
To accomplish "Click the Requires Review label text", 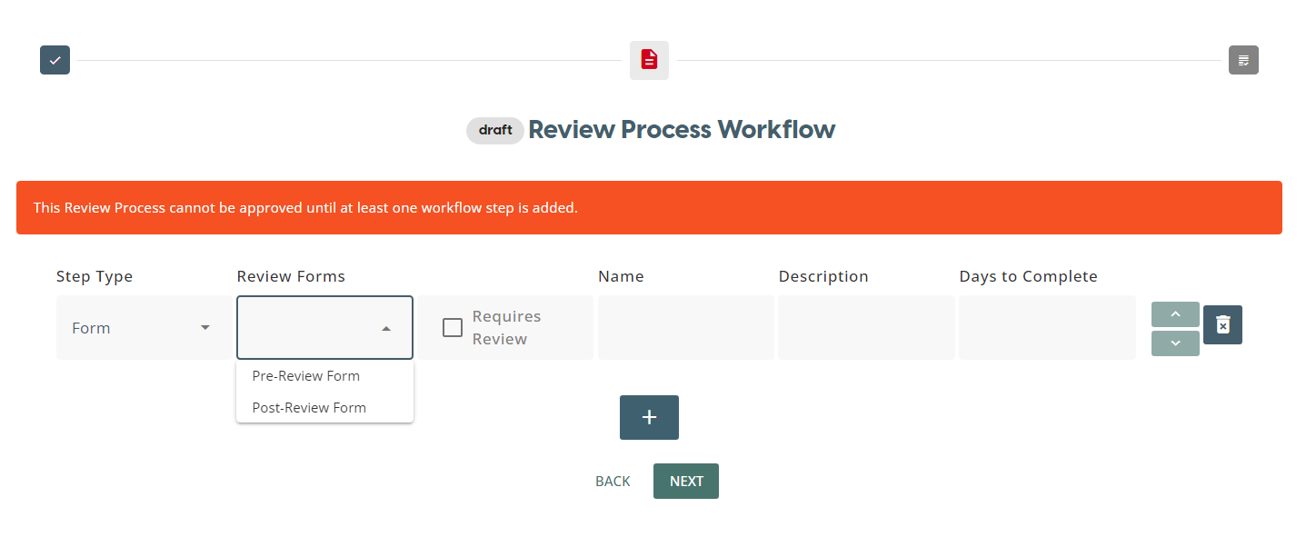I will coord(506,328).
